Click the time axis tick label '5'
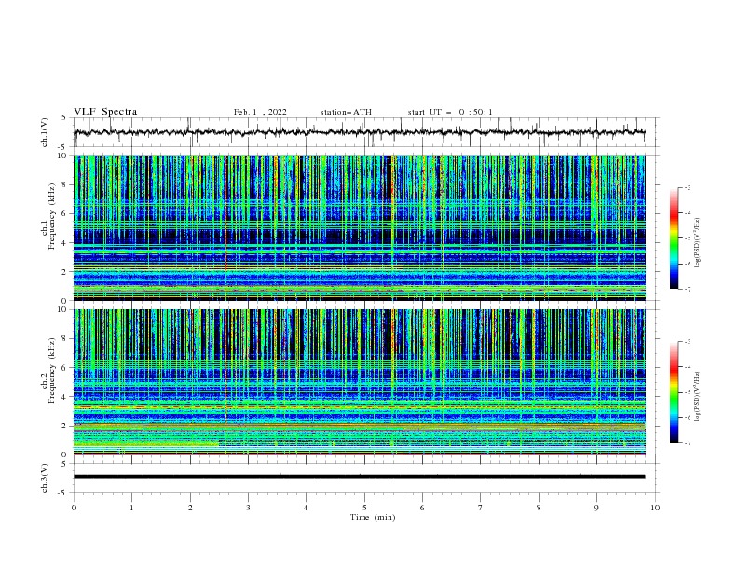 (x=364, y=508)
